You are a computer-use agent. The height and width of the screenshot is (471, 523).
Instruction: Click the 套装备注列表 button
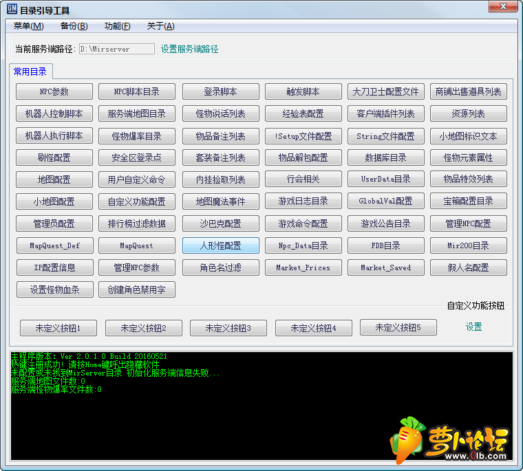tap(220, 157)
